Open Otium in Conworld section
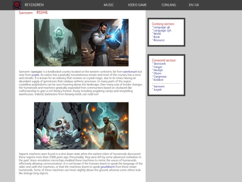This screenshot has height=182, width=242. 157,73
